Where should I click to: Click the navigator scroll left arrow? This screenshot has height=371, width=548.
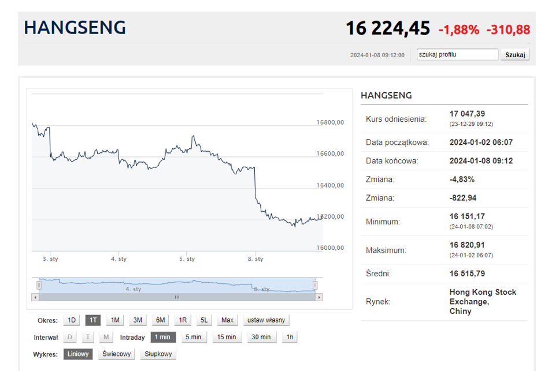coord(35,297)
